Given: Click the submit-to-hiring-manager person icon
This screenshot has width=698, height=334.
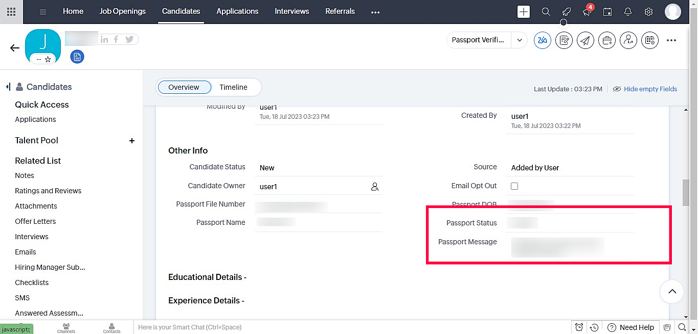Looking at the screenshot, I should click(628, 40).
